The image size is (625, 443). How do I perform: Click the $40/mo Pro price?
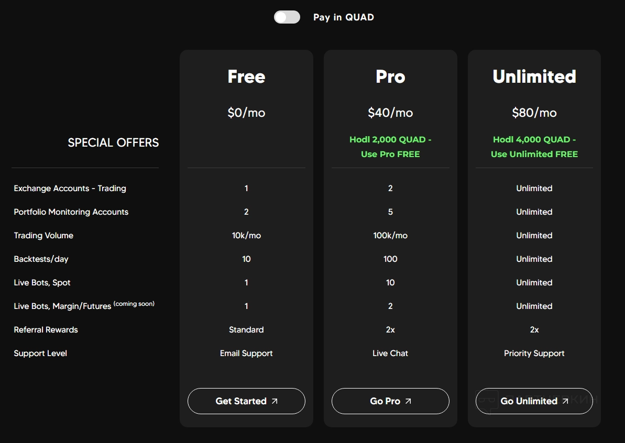coord(390,113)
